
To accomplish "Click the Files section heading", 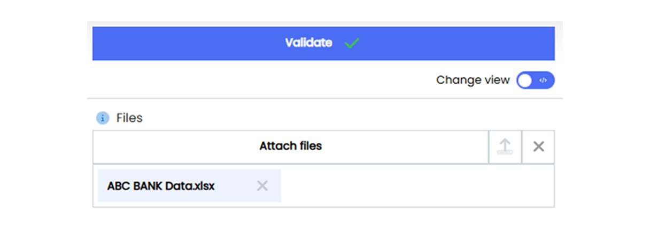I will click(x=129, y=118).
